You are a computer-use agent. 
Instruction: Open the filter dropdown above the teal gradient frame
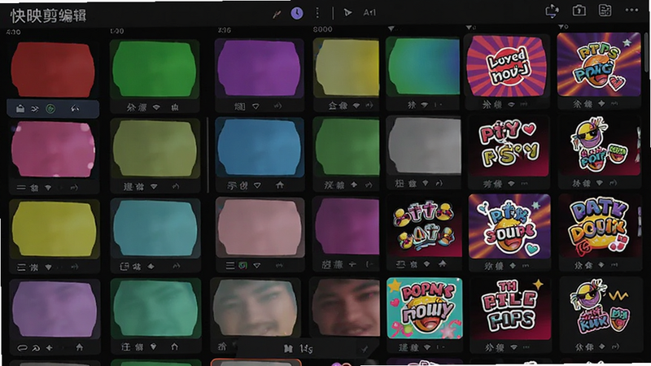(392, 28)
